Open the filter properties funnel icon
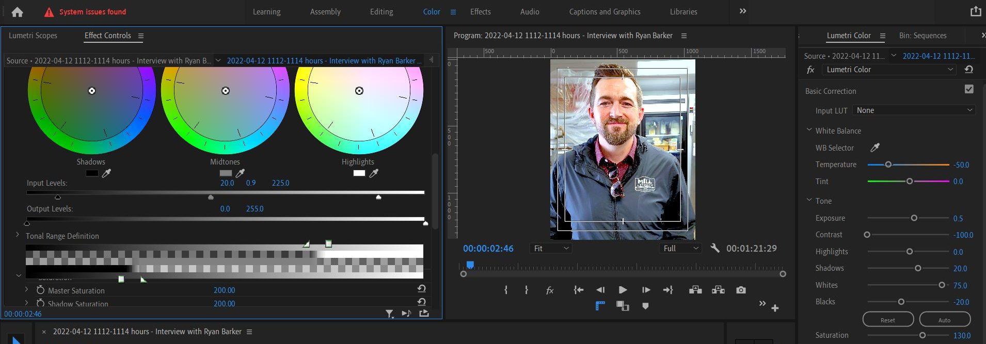 pos(390,313)
